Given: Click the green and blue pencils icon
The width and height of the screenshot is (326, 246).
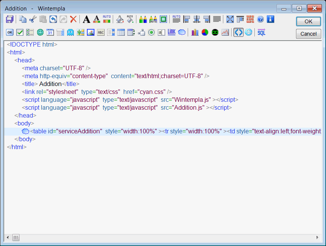Looking at the screenshot, I should coord(143,20).
